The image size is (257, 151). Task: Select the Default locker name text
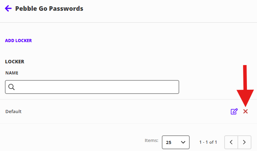[x=14, y=111]
